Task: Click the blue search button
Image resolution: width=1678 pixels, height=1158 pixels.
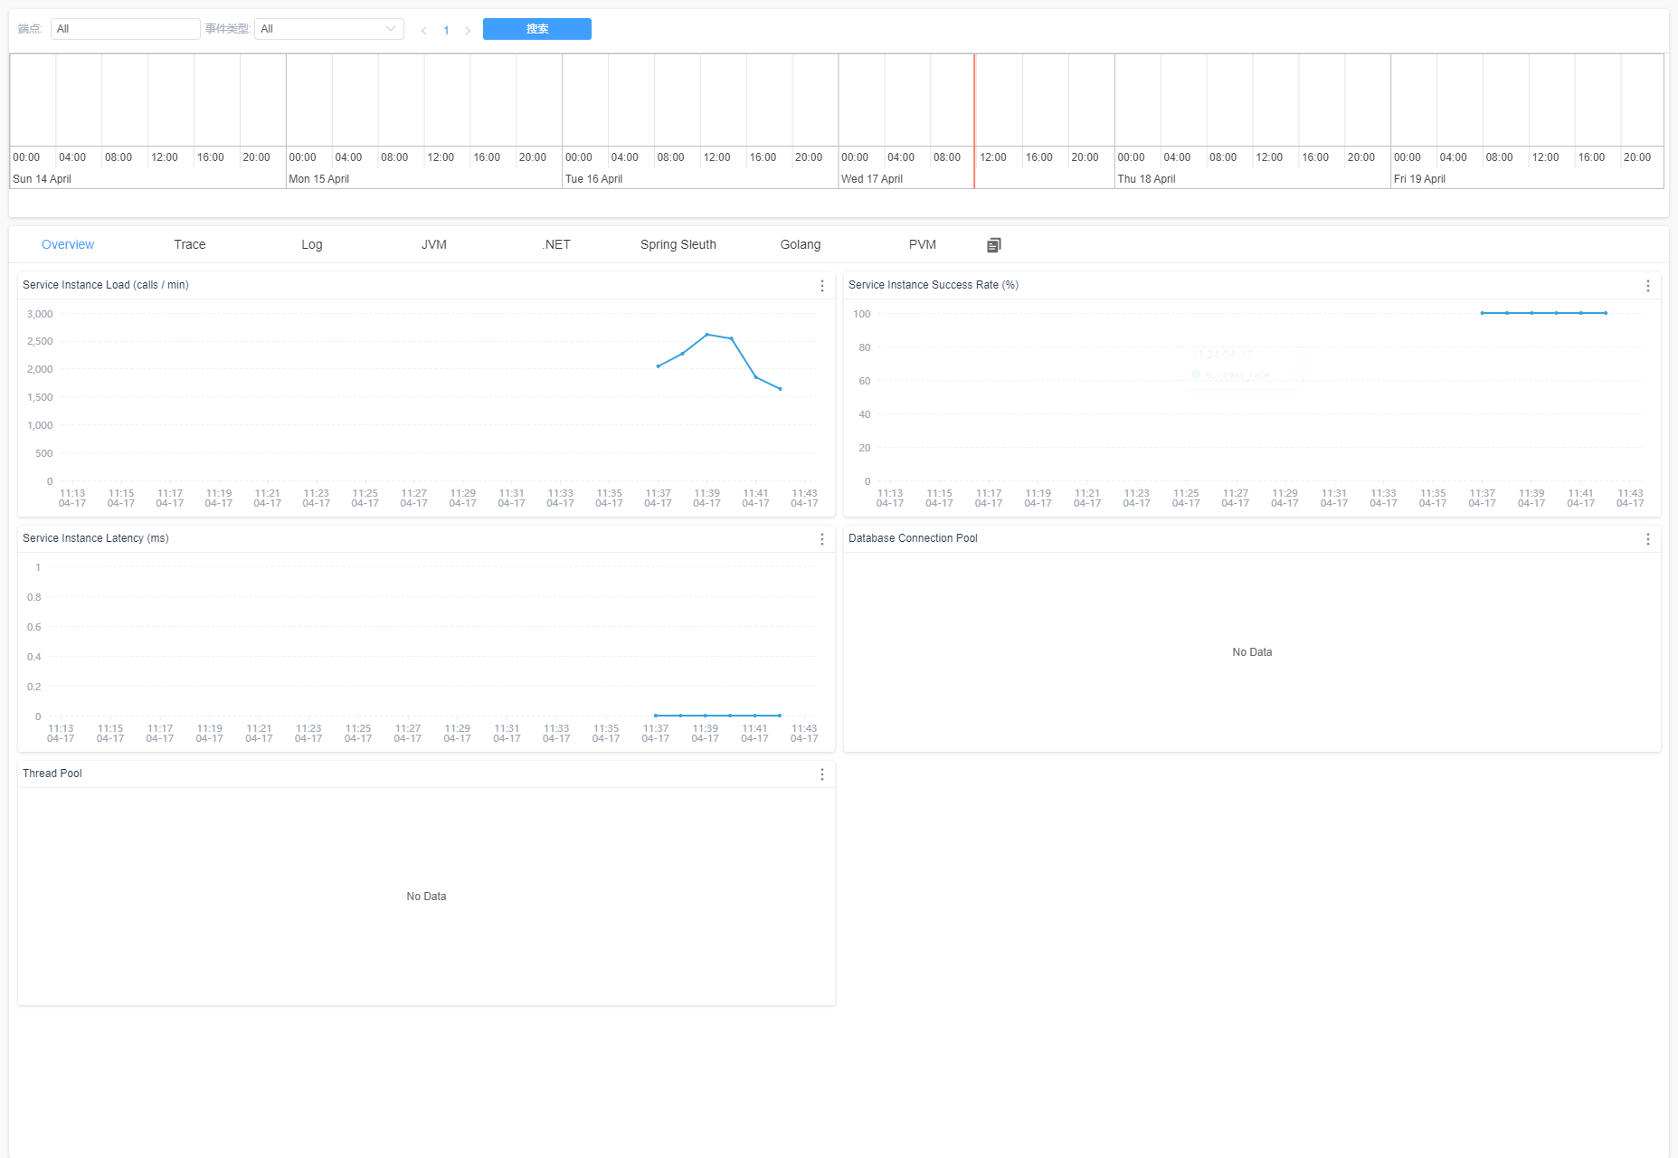Action: coord(537,29)
